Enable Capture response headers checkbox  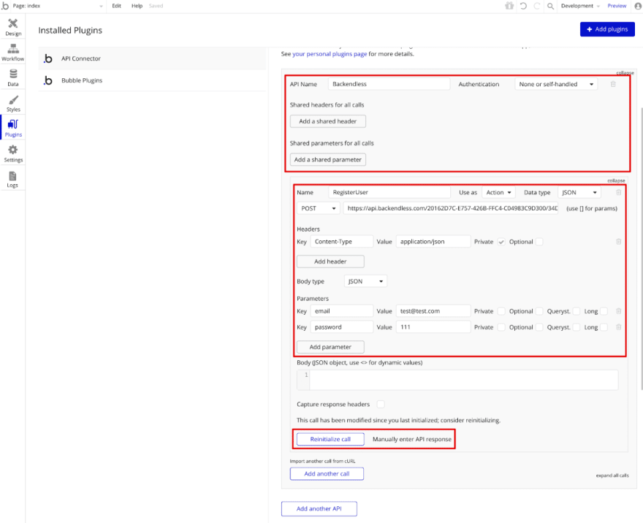coord(381,404)
